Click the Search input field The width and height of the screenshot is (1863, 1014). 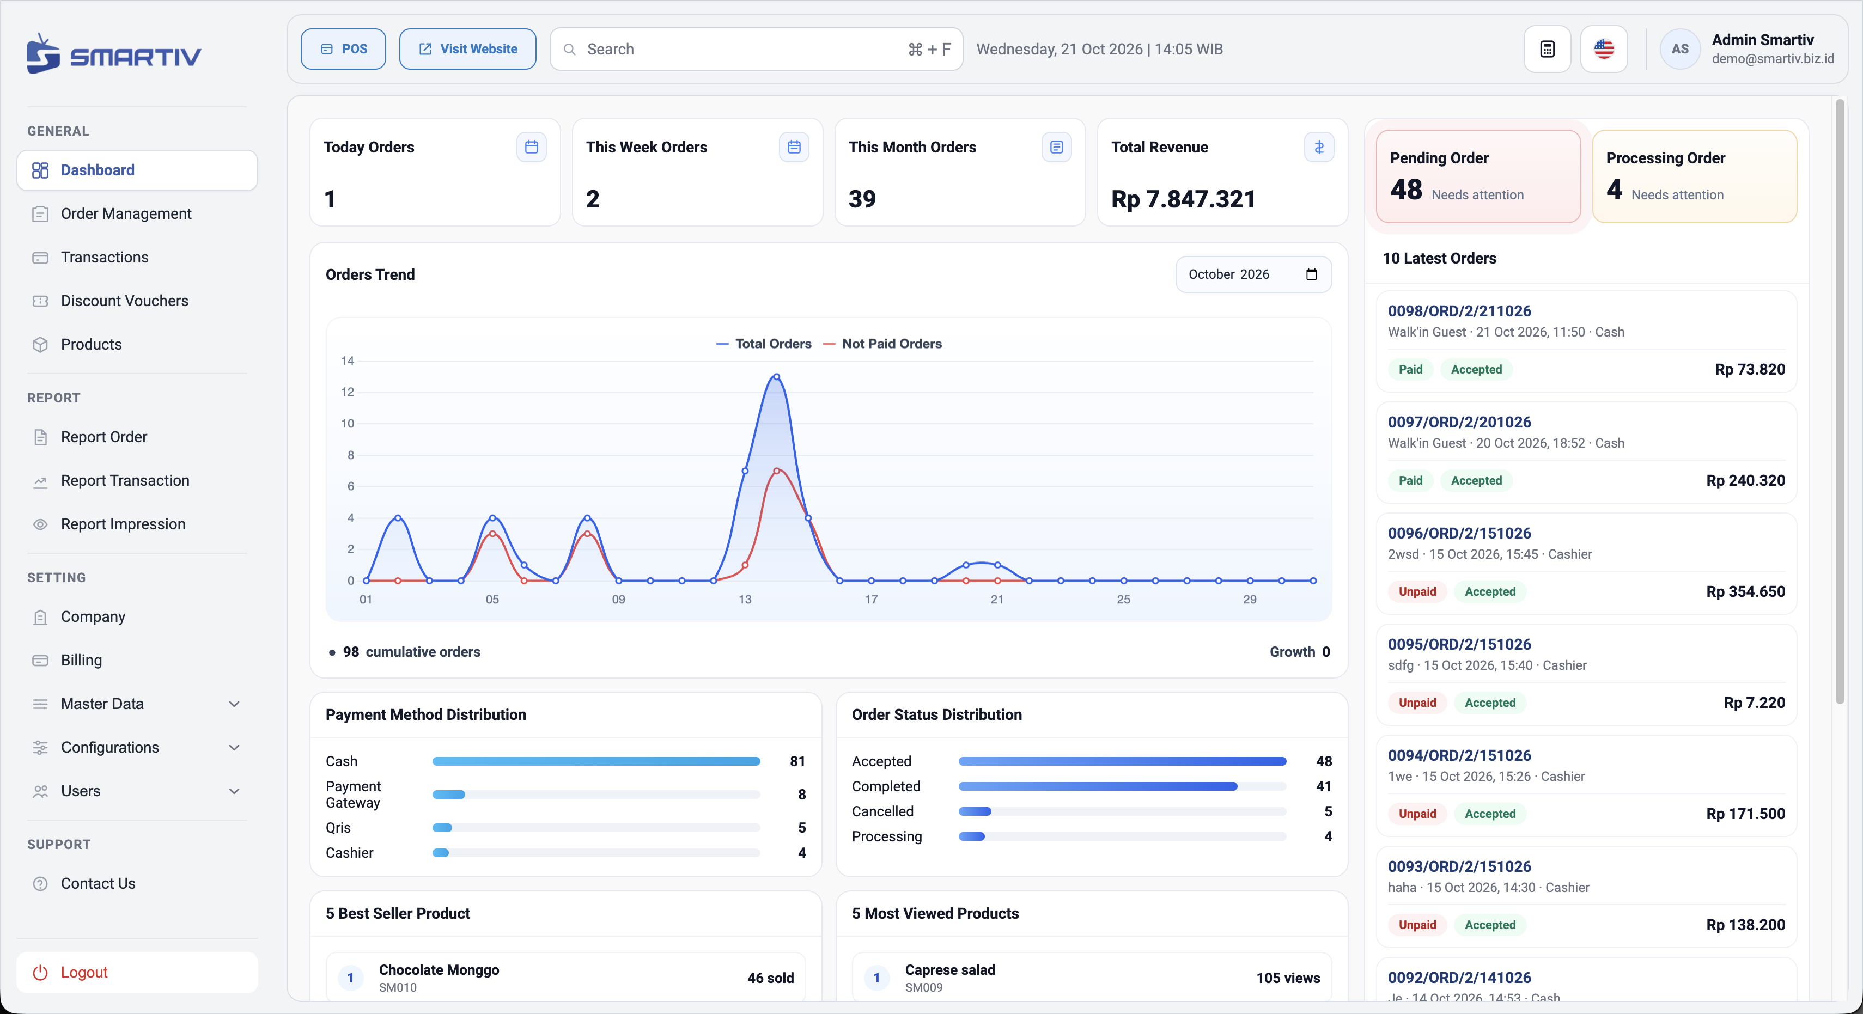coord(756,49)
